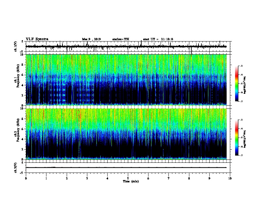Image resolution: width=259 pixels, height=200 pixels.
Task: Click the ch.1(V) waveform panel at top
Action: coord(128,46)
